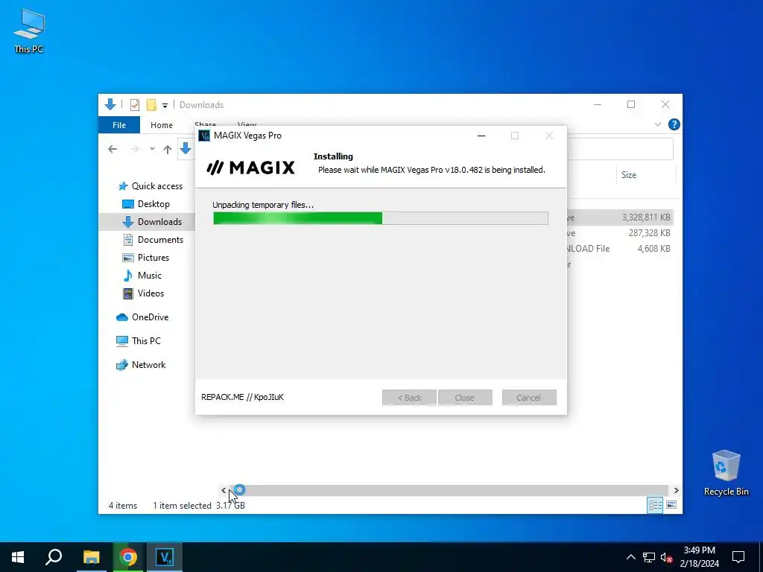Screen dimensions: 763x572
Task: Click 'REPACK.ME // KpoJIuK' installer text
Action: (242, 397)
